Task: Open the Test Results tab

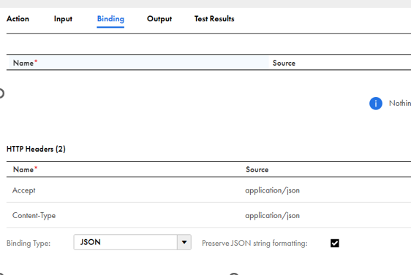Action: tap(214, 19)
